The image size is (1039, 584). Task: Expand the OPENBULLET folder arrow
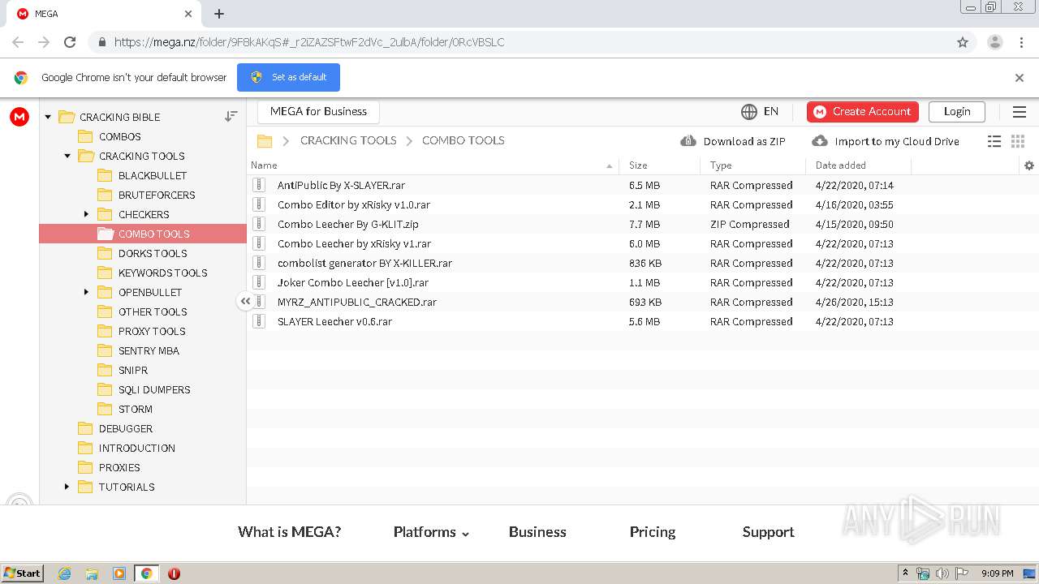click(x=87, y=292)
